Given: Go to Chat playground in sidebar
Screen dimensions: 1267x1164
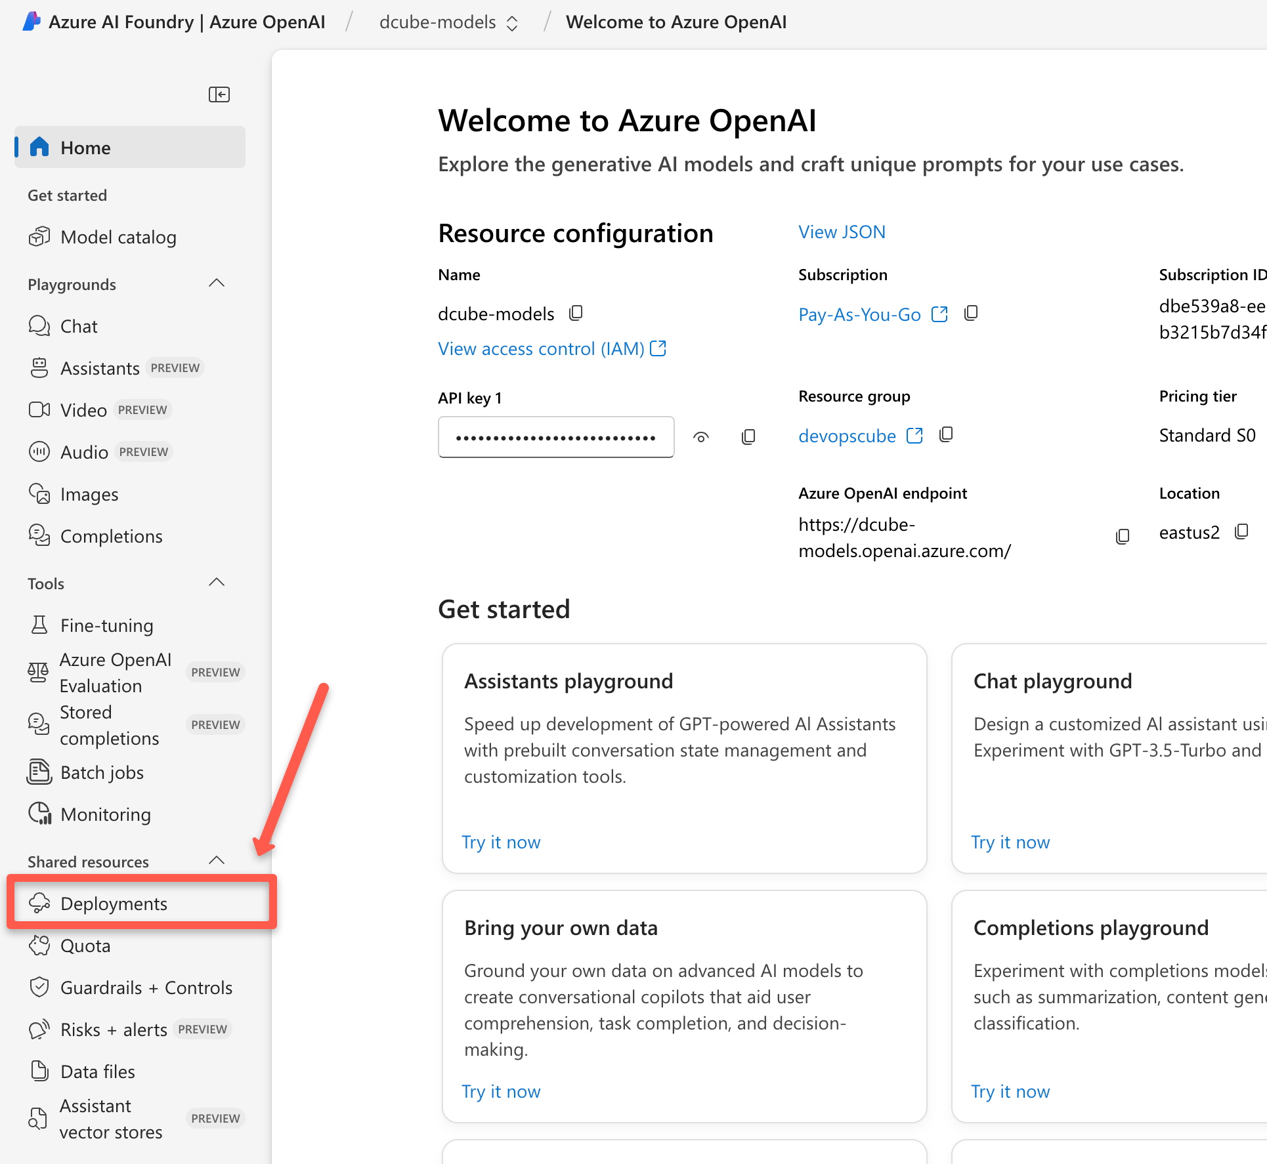Looking at the screenshot, I should pyautogui.click(x=79, y=326).
